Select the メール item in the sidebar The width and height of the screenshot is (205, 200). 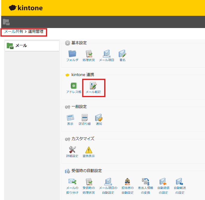tap(32, 46)
